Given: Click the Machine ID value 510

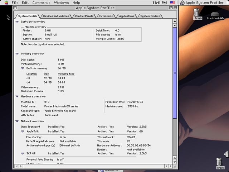Looking at the screenshot, I should (x=47, y=102).
